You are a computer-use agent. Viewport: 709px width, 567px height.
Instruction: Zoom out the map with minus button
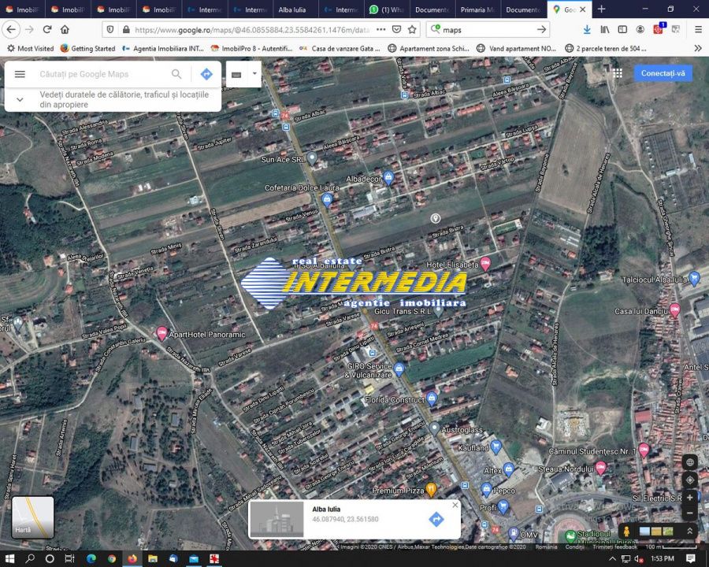(x=690, y=513)
